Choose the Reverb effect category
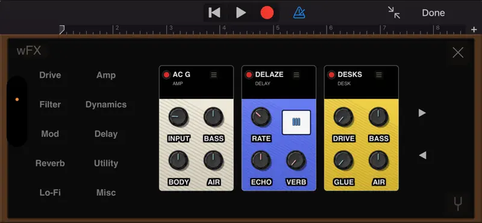This screenshot has width=482, height=223. tap(50, 163)
